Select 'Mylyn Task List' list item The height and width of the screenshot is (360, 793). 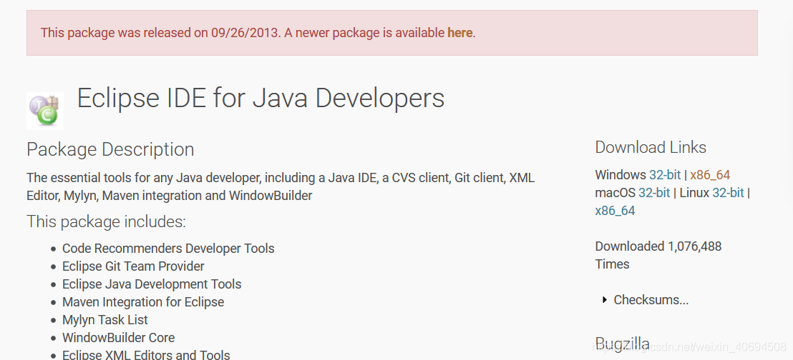coord(105,319)
